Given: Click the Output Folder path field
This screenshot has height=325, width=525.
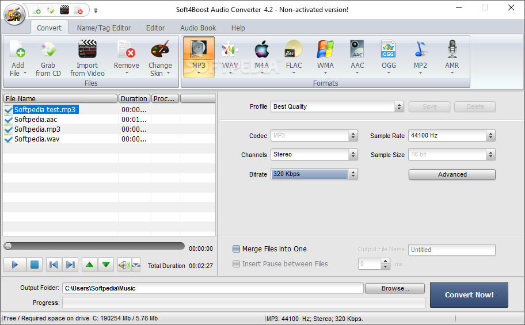Looking at the screenshot, I should [213, 288].
